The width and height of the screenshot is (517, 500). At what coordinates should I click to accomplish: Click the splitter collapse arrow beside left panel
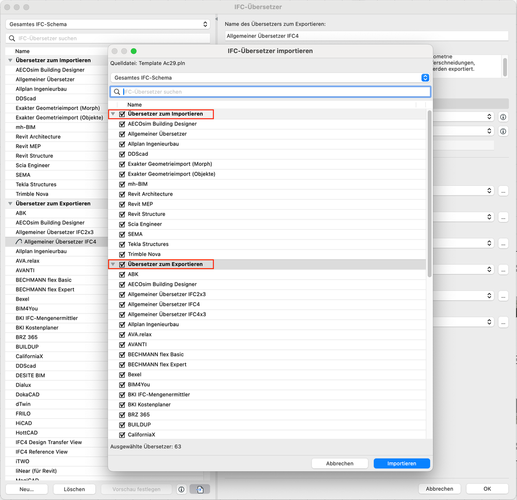[216, 19]
